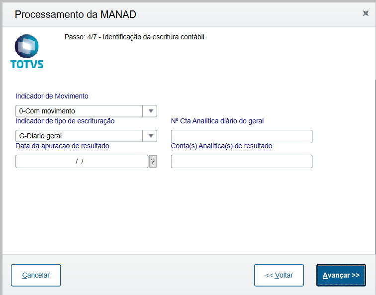Click 'Nº Cta Analítica diário do geral' label
Image resolution: width=376 pixels, height=295 pixels.
[217, 121]
